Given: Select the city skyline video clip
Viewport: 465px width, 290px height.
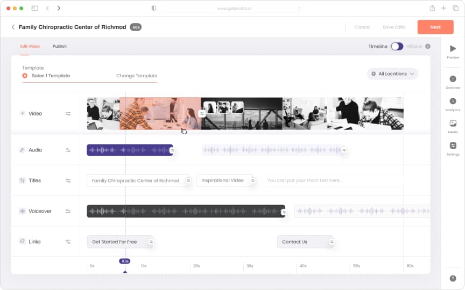Looking at the screenshot, I should tap(242, 114).
